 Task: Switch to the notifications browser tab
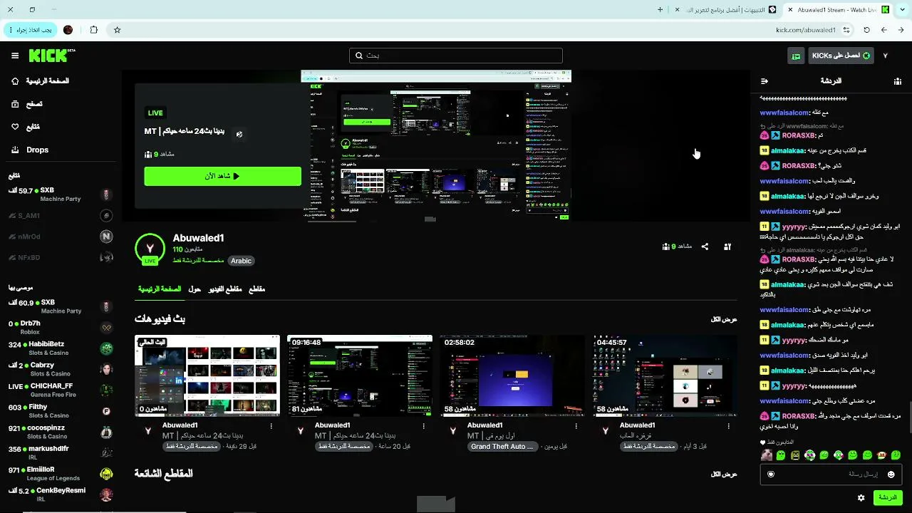[x=724, y=9]
